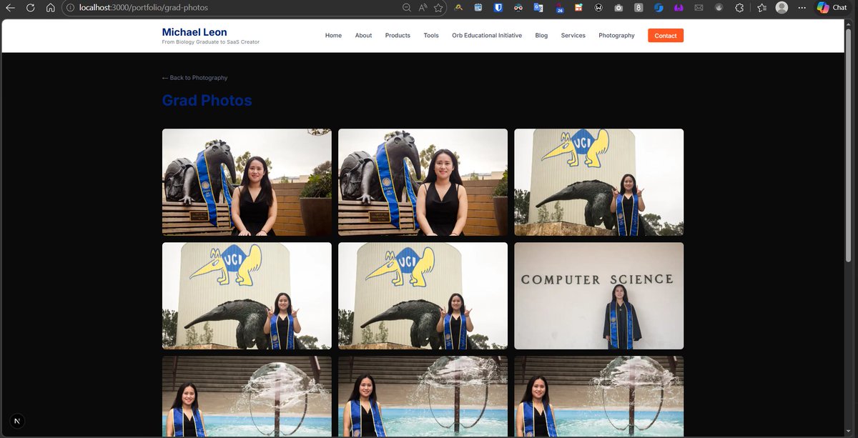View site information icon in address bar
The image size is (858, 438).
pyautogui.click(x=70, y=8)
